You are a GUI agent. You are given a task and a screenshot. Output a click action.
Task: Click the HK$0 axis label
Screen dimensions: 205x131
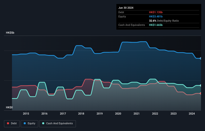(x=9, y=107)
